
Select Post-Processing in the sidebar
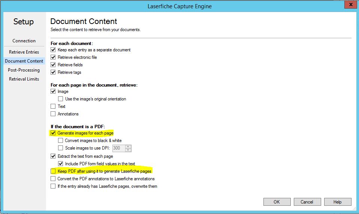click(24, 70)
